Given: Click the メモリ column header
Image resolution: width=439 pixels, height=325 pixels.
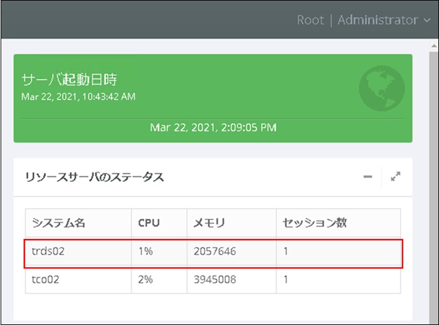Looking at the screenshot, I should pos(210,223).
